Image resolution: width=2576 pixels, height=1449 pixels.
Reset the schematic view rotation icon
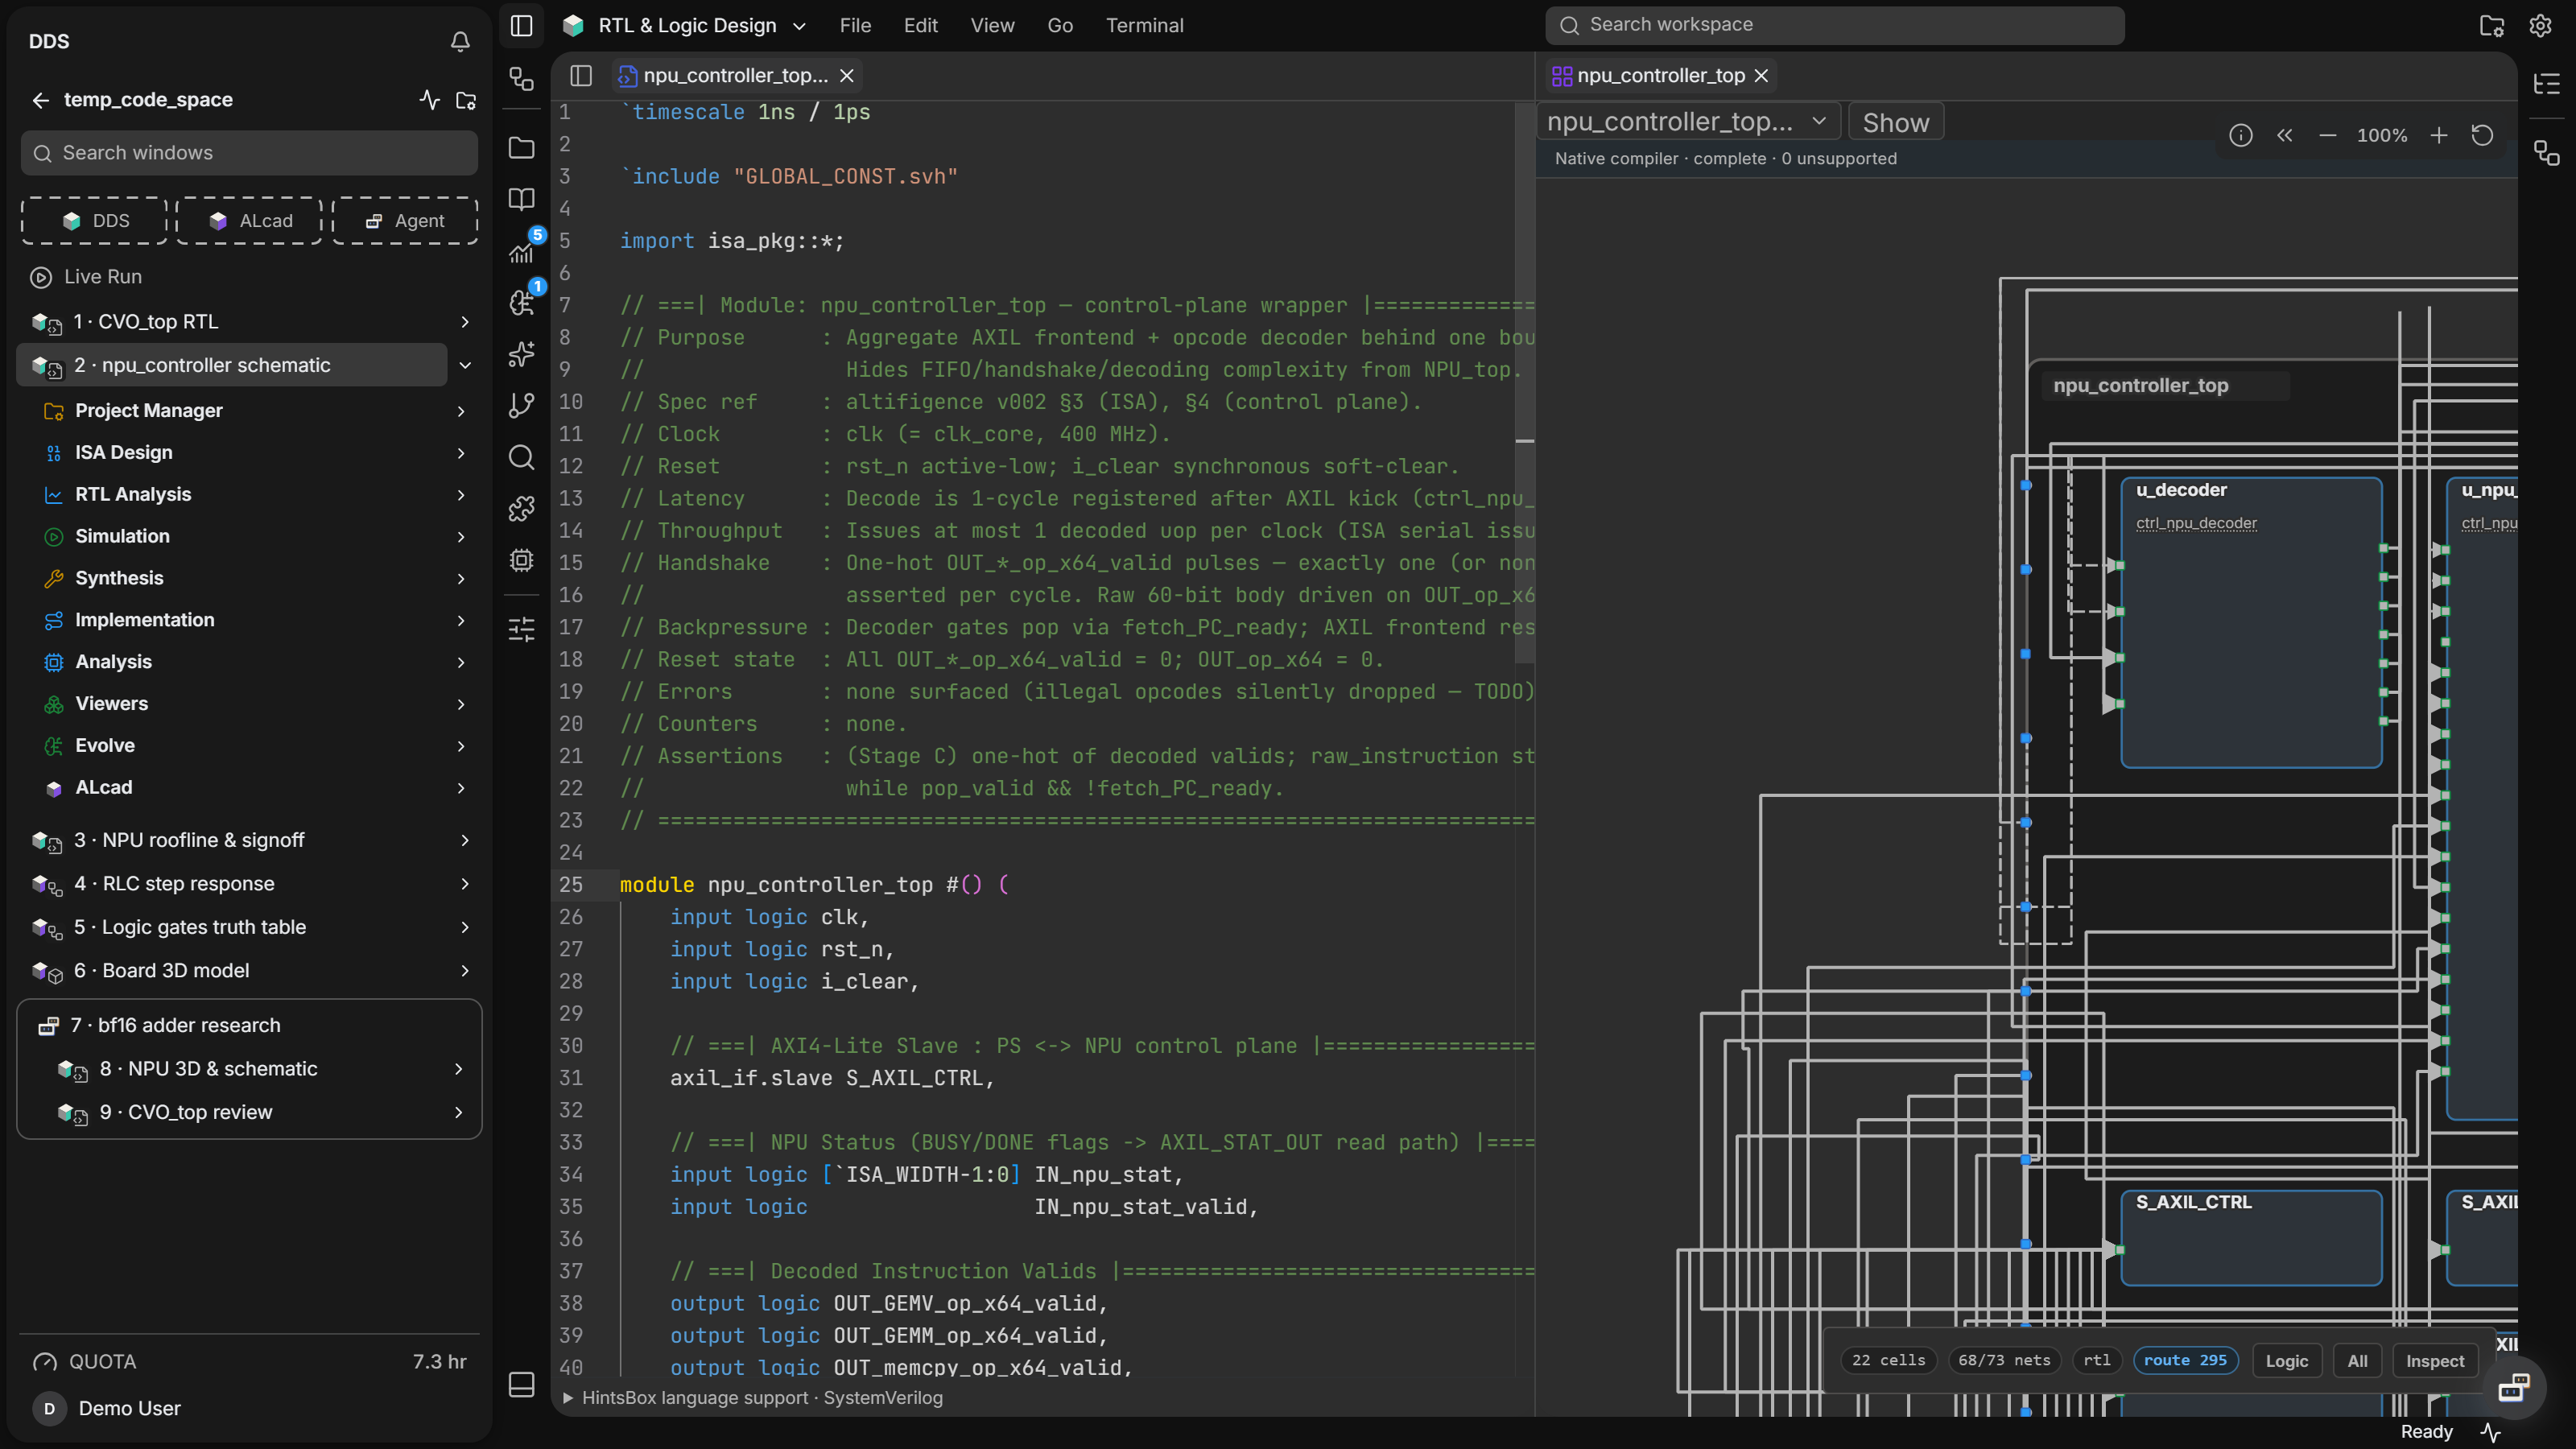click(x=2482, y=135)
